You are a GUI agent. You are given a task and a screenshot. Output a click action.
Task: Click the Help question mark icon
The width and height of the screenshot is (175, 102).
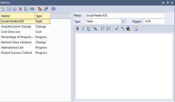54,9
